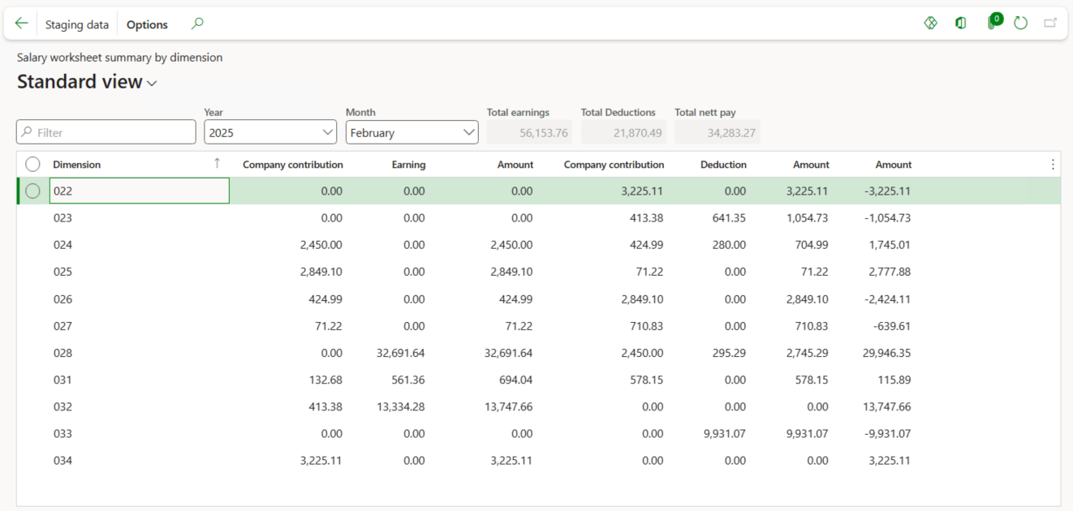Select the row 022 radio circle
This screenshot has width=1073, height=511.
pos(32,191)
